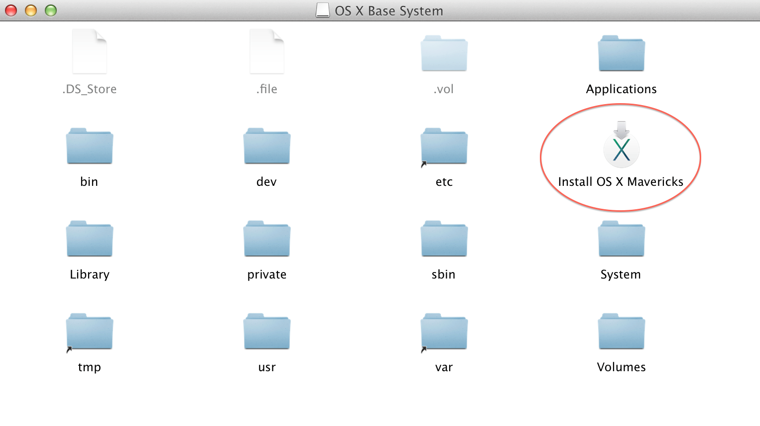Click the ".DS_Store" file name

click(90, 89)
